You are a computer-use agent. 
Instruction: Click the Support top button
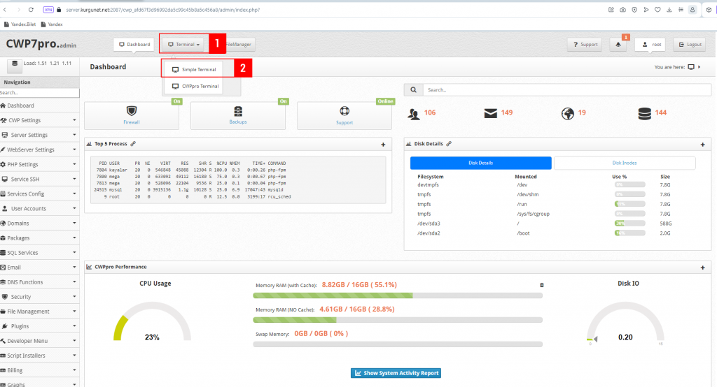585,44
